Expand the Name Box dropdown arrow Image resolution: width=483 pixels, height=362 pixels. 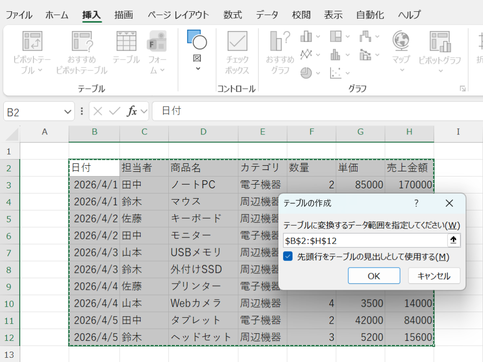67,112
